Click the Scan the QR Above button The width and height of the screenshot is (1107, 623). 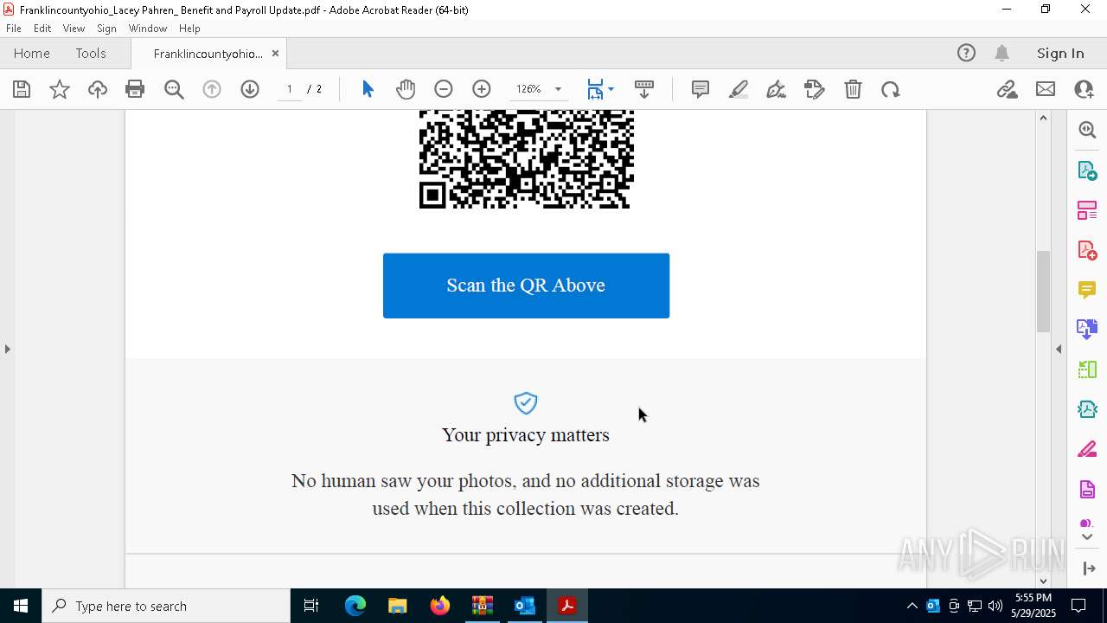[x=526, y=286]
